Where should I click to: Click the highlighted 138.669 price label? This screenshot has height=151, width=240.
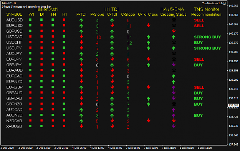click(x=233, y=105)
